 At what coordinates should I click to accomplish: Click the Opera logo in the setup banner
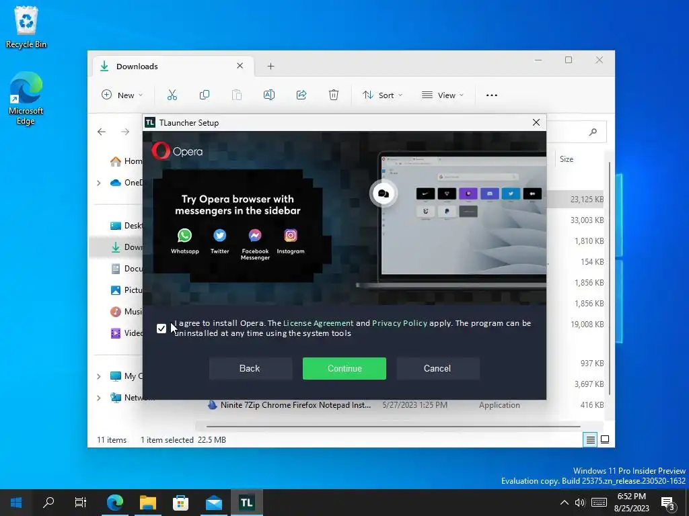click(x=177, y=151)
